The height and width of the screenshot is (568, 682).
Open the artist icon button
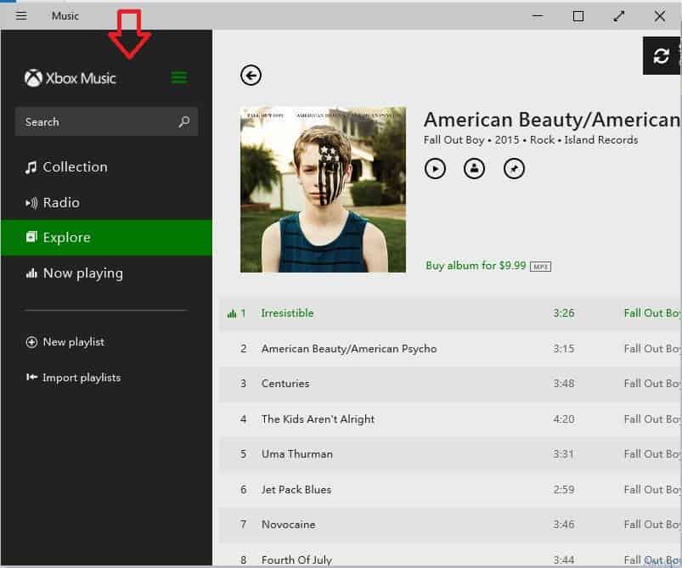pyautogui.click(x=475, y=168)
